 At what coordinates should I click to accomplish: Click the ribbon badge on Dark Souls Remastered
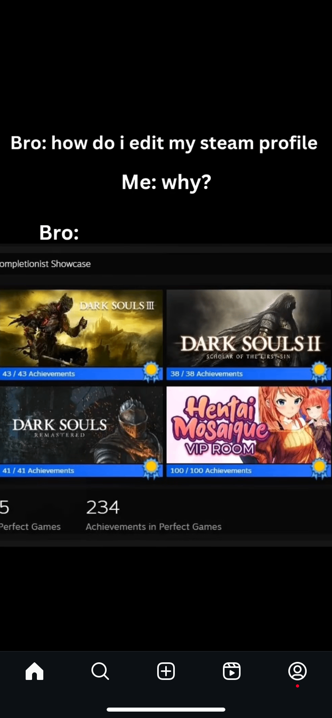pyautogui.click(x=151, y=469)
